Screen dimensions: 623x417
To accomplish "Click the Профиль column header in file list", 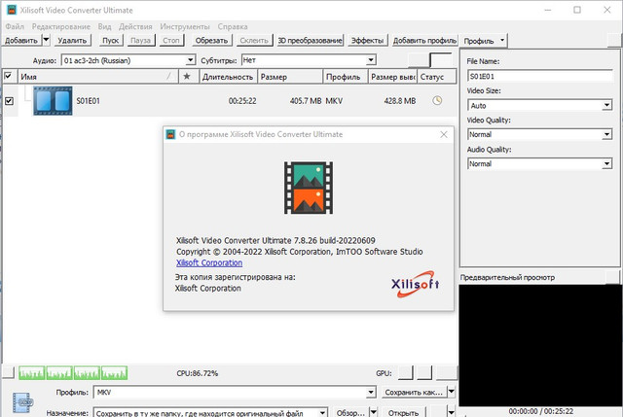I will click(x=346, y=76).
